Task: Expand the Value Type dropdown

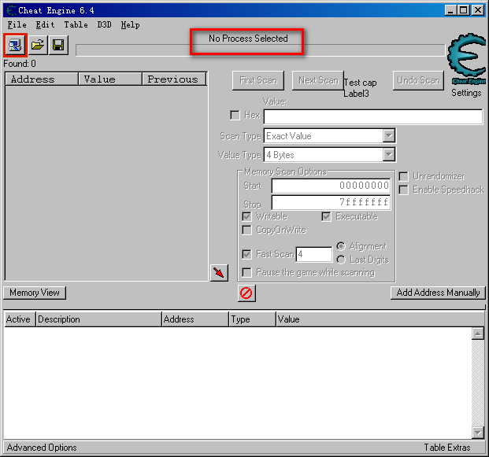Action: click(x=388, y=155)
